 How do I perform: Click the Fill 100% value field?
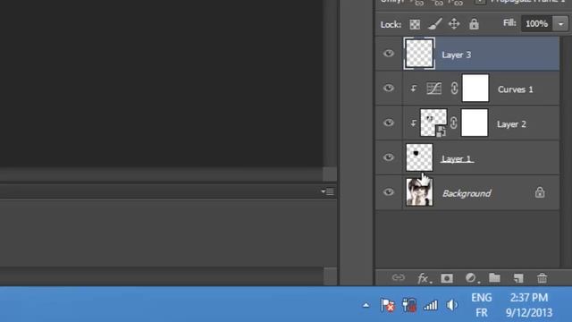(537, 24)
